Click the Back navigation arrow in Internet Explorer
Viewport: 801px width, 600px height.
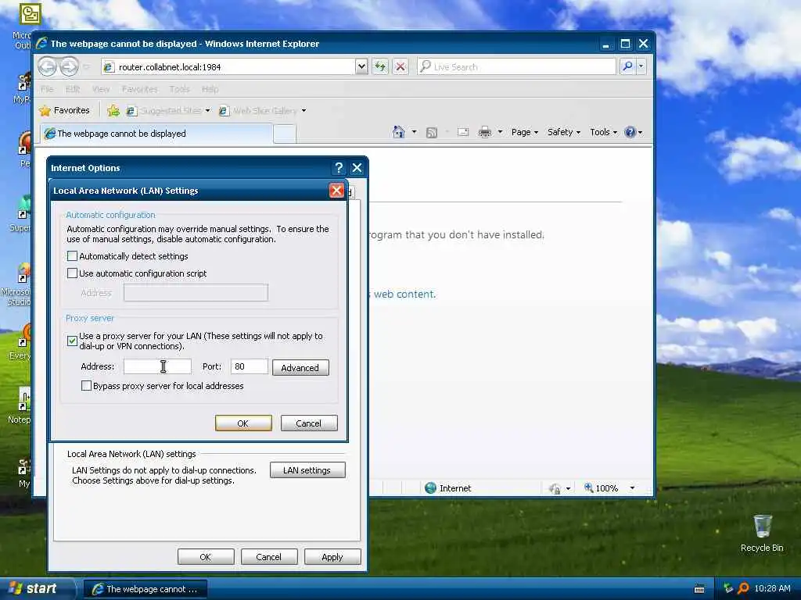48,66
